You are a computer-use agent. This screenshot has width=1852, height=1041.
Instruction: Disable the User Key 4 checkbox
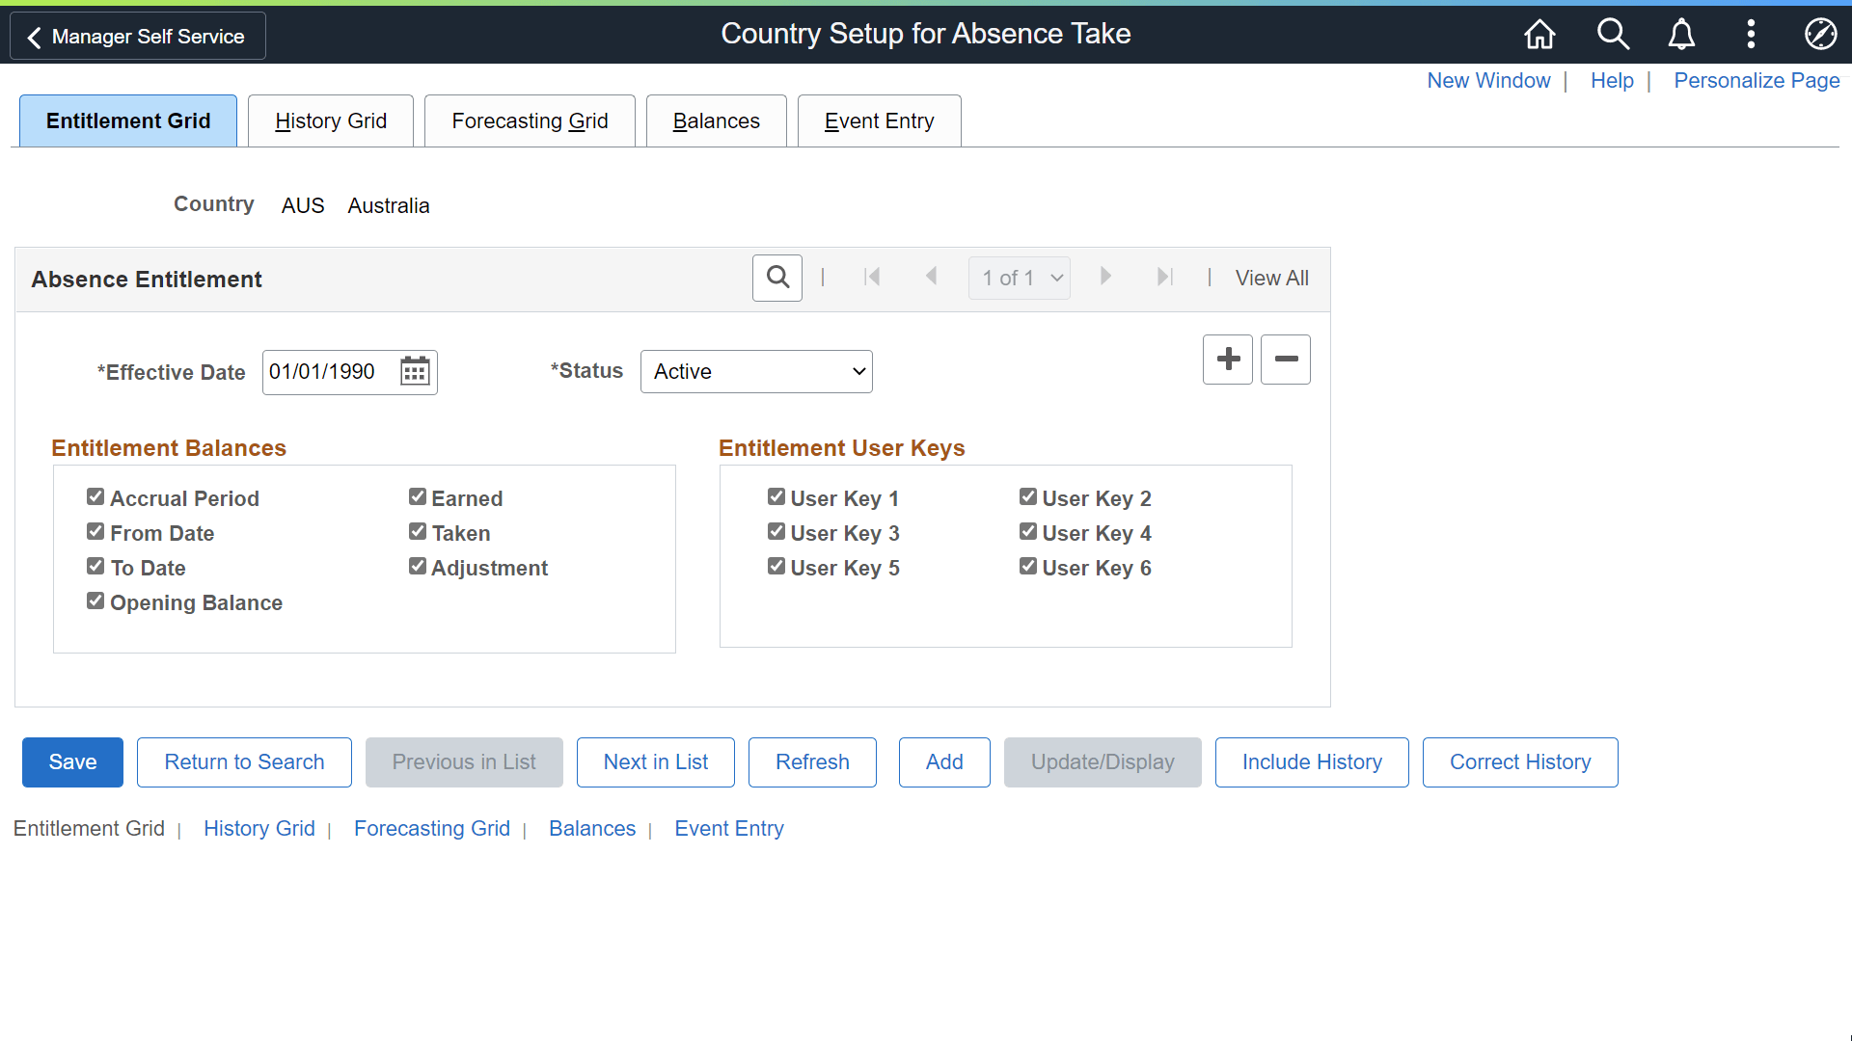tap(1028, 532)
